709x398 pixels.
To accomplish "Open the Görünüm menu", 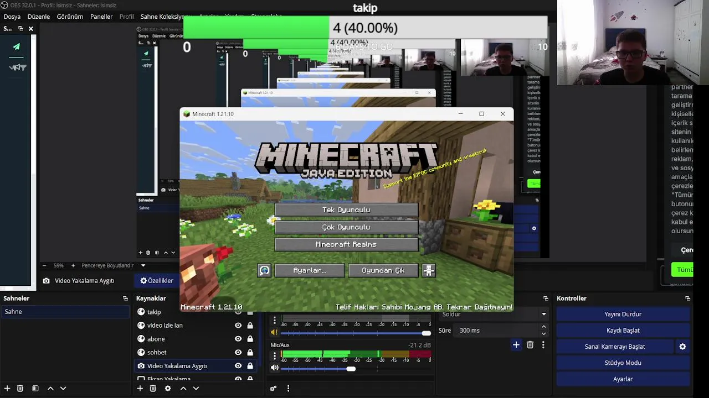I will [70, 17].
